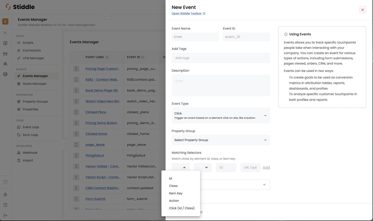Open the Event Type dropdown
This screenshot has width=373, height=221.
pyautogui.click(x=221, y=115)
